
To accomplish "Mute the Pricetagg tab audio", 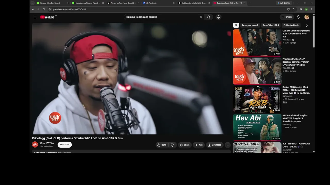I will (241, 3).
